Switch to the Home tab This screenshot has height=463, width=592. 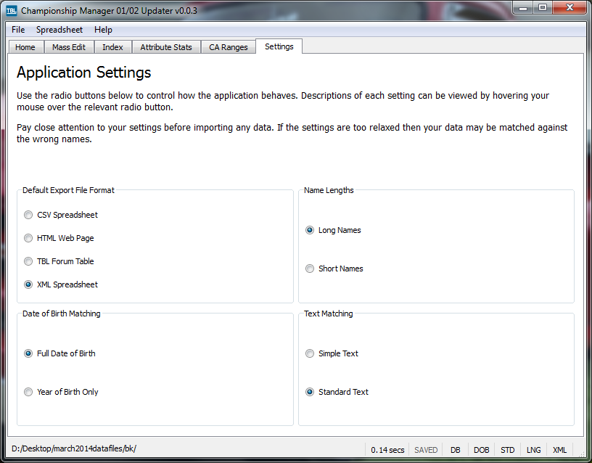point(25,47)
